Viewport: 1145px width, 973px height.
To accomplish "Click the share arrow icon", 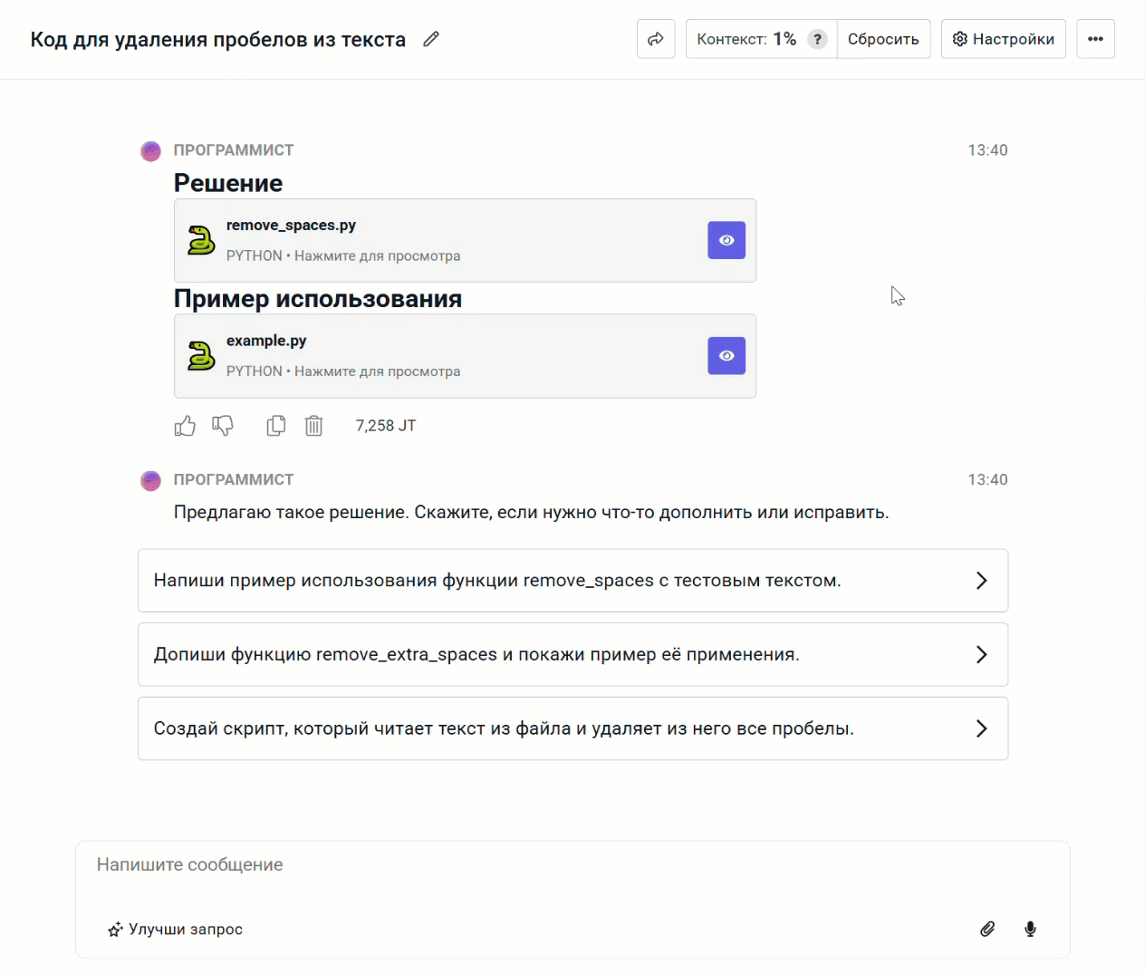I will [656, 39].
